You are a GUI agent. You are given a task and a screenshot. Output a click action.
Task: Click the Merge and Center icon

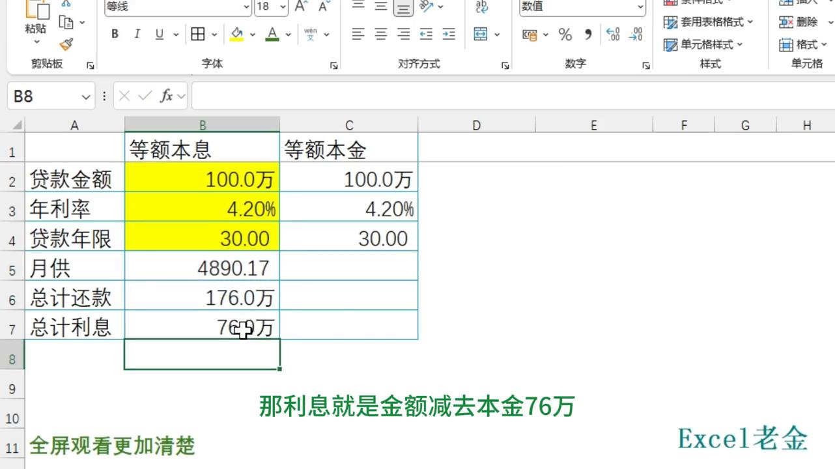pyautogui.click(x=479, y=34)
